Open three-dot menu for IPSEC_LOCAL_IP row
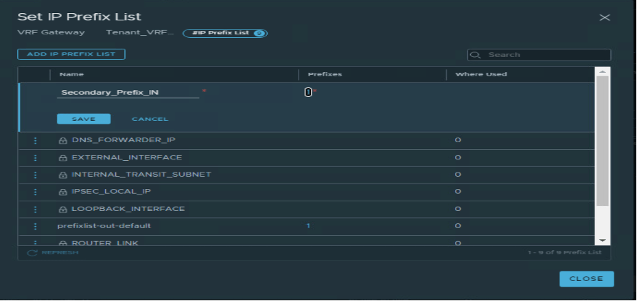The image size is (637, 301). coord(34,192)
